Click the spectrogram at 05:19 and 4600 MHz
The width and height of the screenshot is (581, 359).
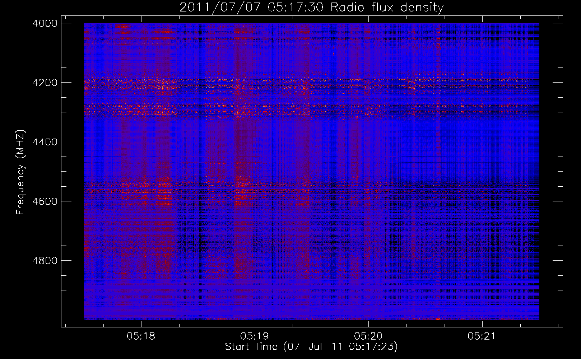point(255,201)
